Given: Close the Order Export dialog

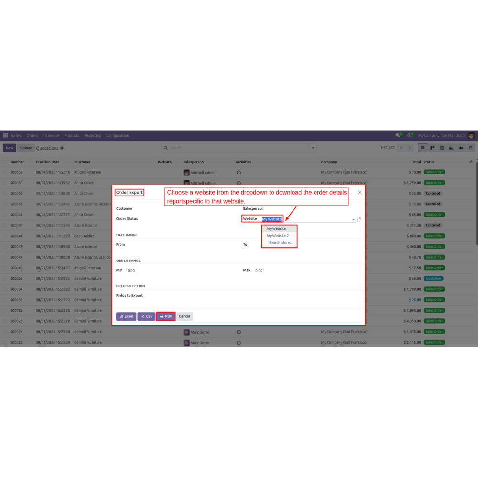Looking at the screenshot, I should [x=360, y=192].
